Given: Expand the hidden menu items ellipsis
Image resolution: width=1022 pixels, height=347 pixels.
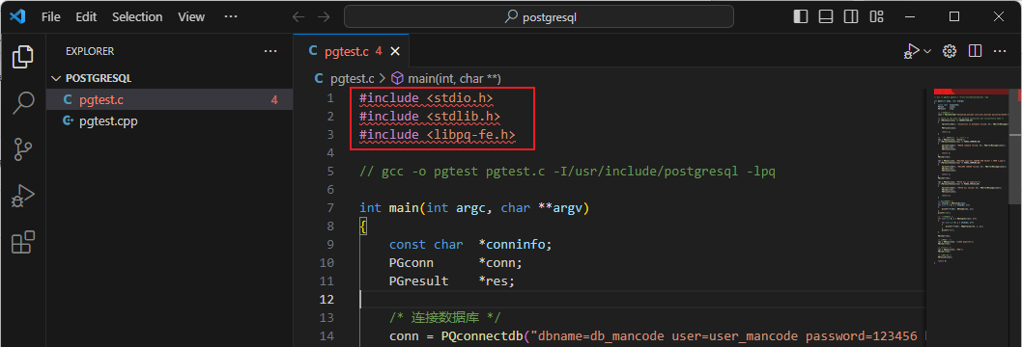Looking at the screenshot, I should [x=230, y=17].
